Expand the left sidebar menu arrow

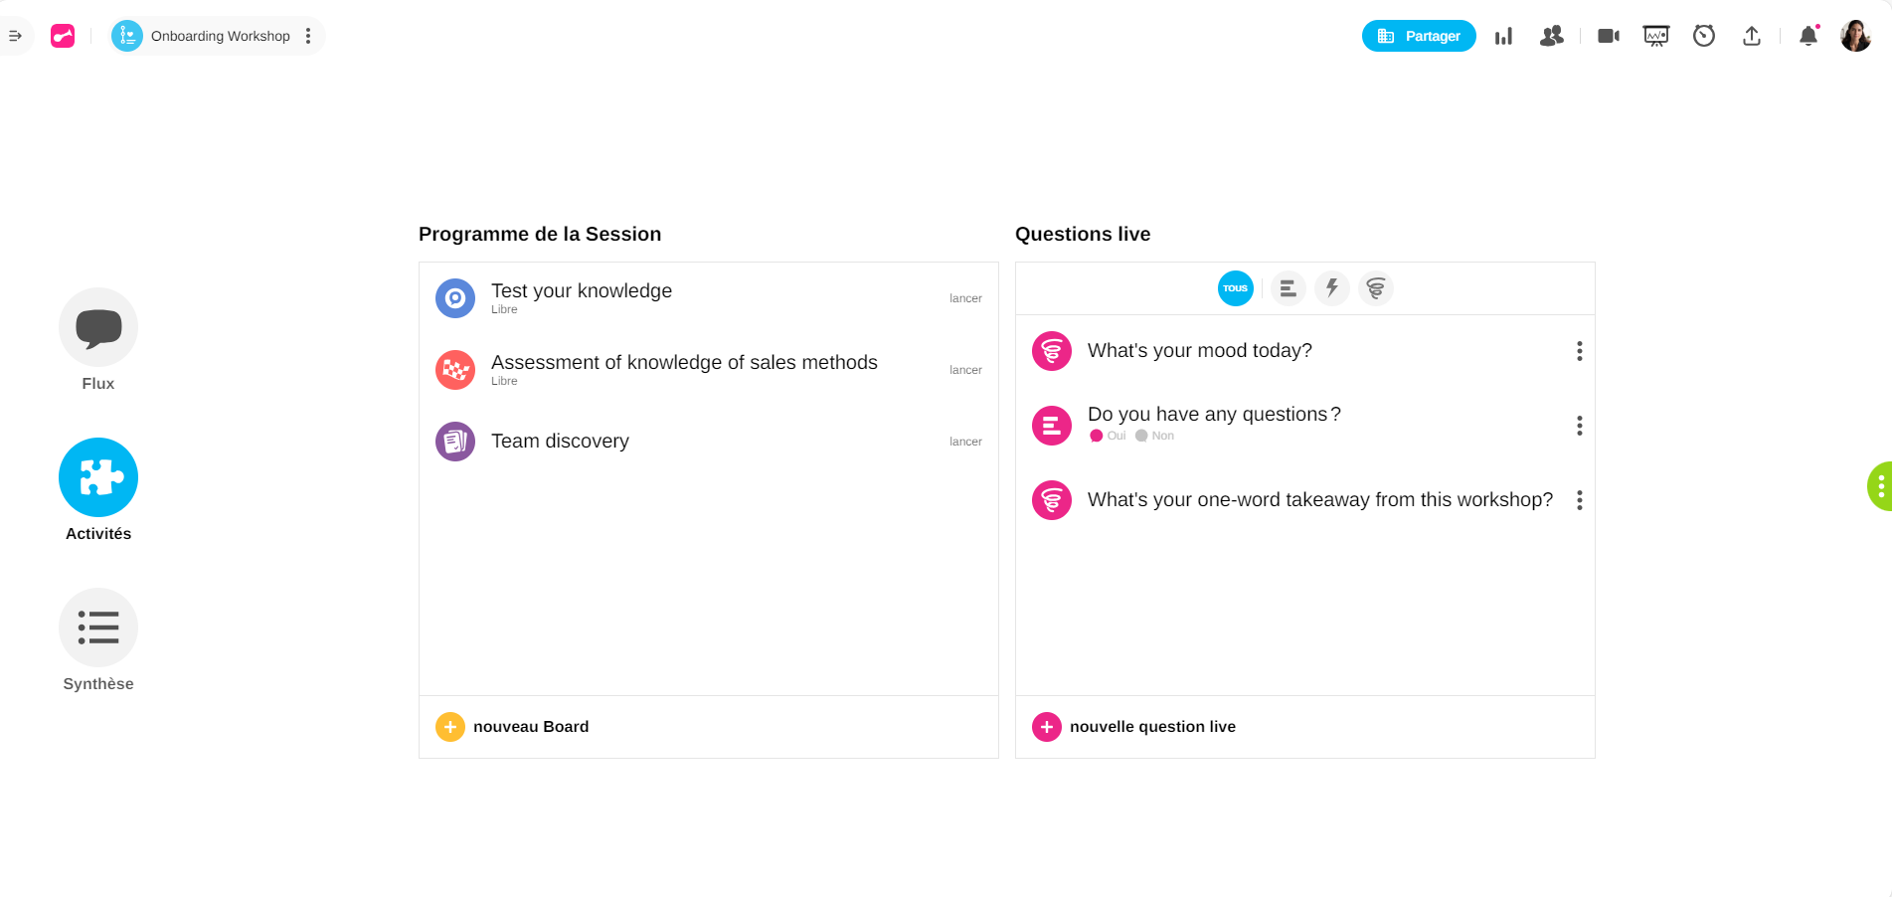pos(15,36)
